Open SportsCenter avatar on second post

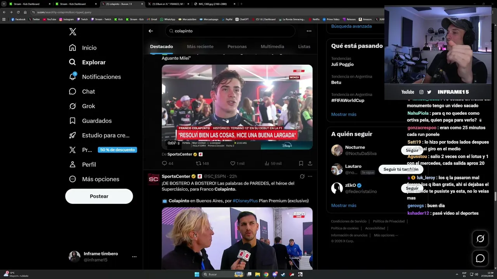click(x=154, y=179)
